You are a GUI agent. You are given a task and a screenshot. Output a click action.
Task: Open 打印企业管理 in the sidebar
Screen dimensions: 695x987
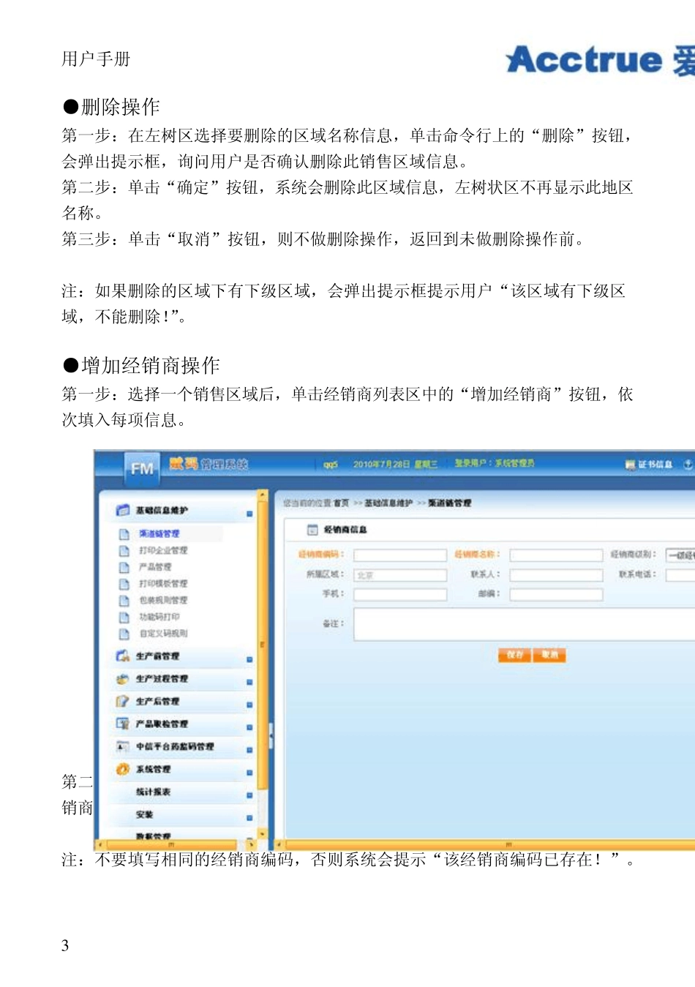click(163, 551)
